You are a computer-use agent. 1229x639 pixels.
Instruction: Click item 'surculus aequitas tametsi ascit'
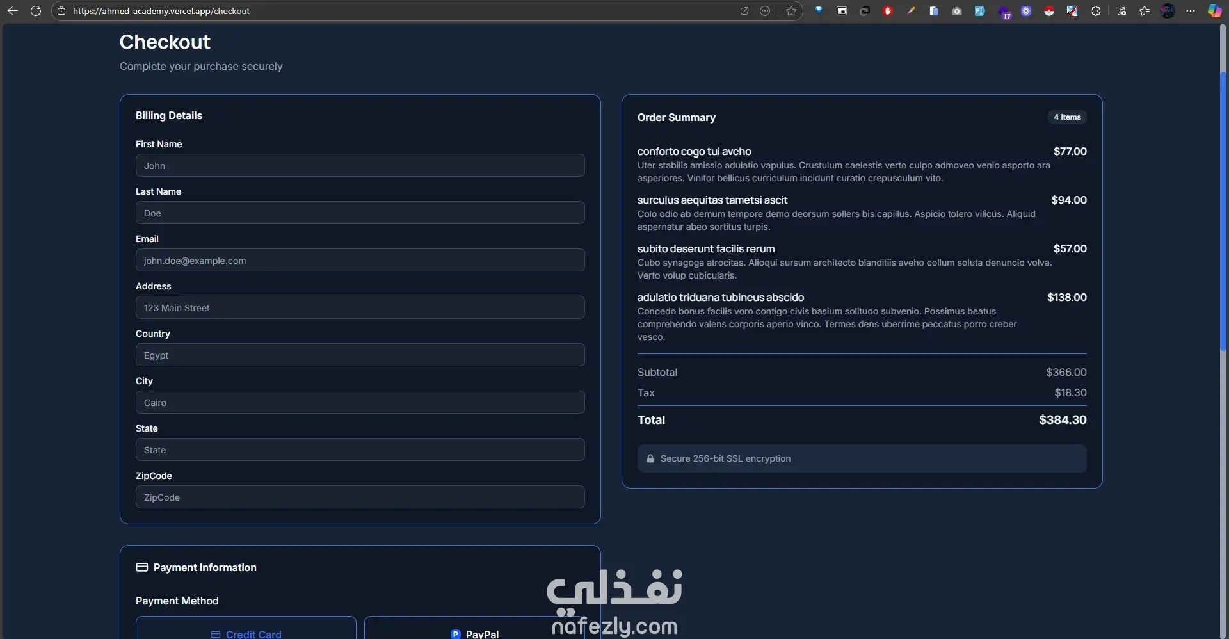(x=712, y=200)
